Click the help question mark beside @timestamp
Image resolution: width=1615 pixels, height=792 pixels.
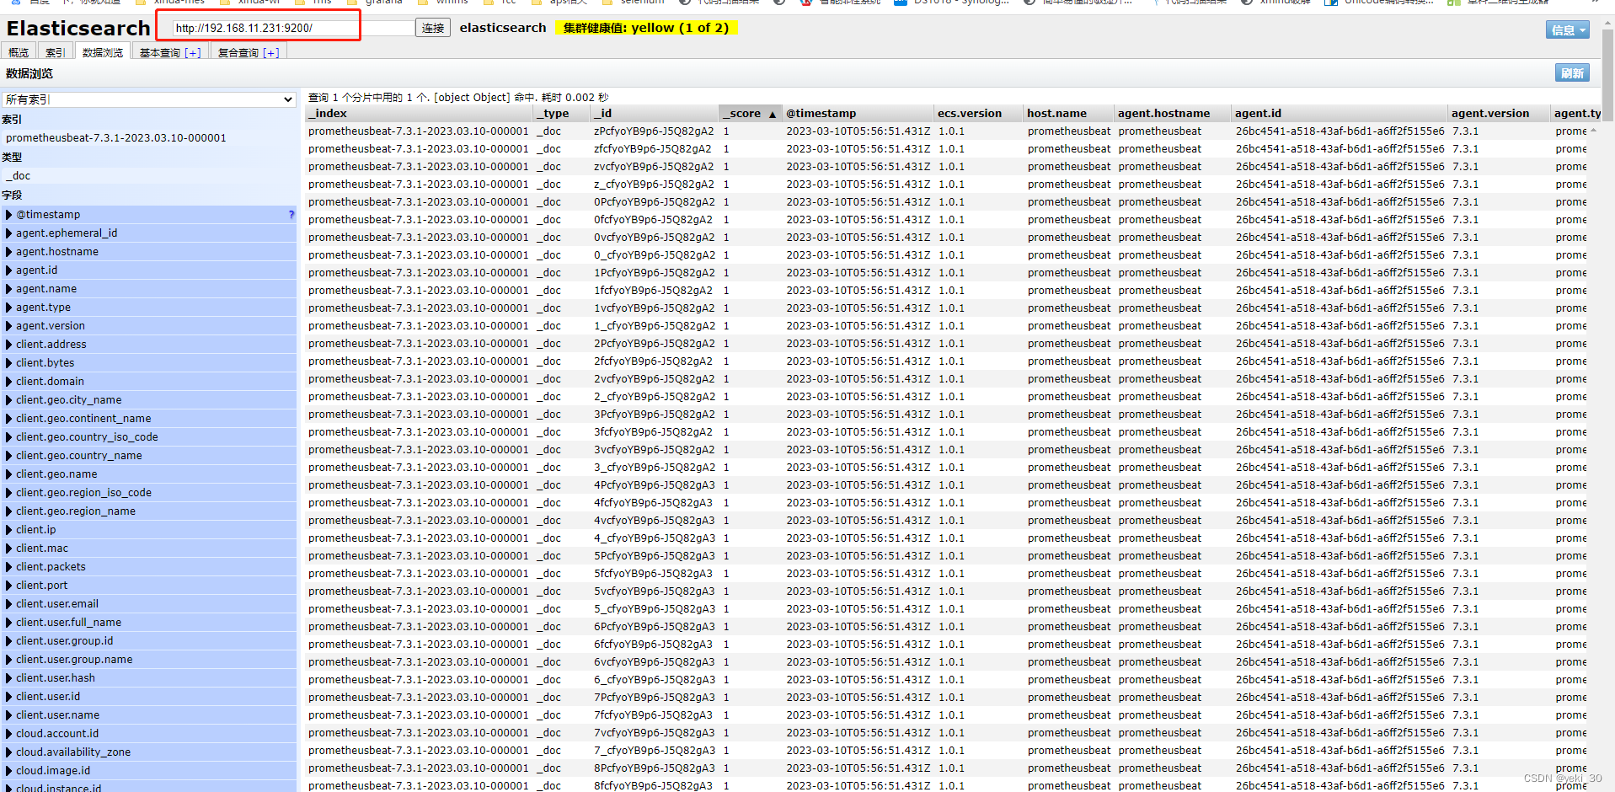291,215
